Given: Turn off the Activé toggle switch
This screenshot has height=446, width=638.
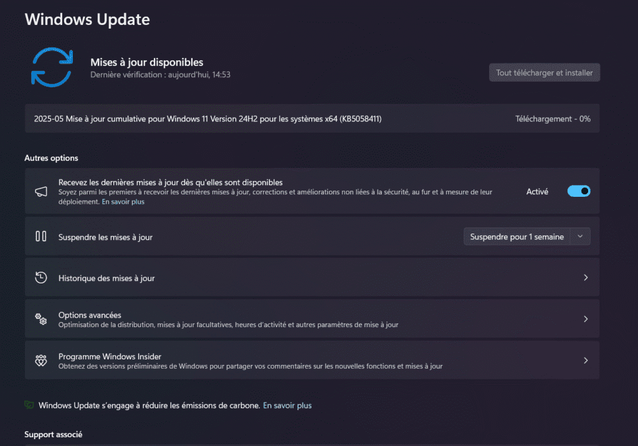Looking at the screenshot, I should [579, 191].
